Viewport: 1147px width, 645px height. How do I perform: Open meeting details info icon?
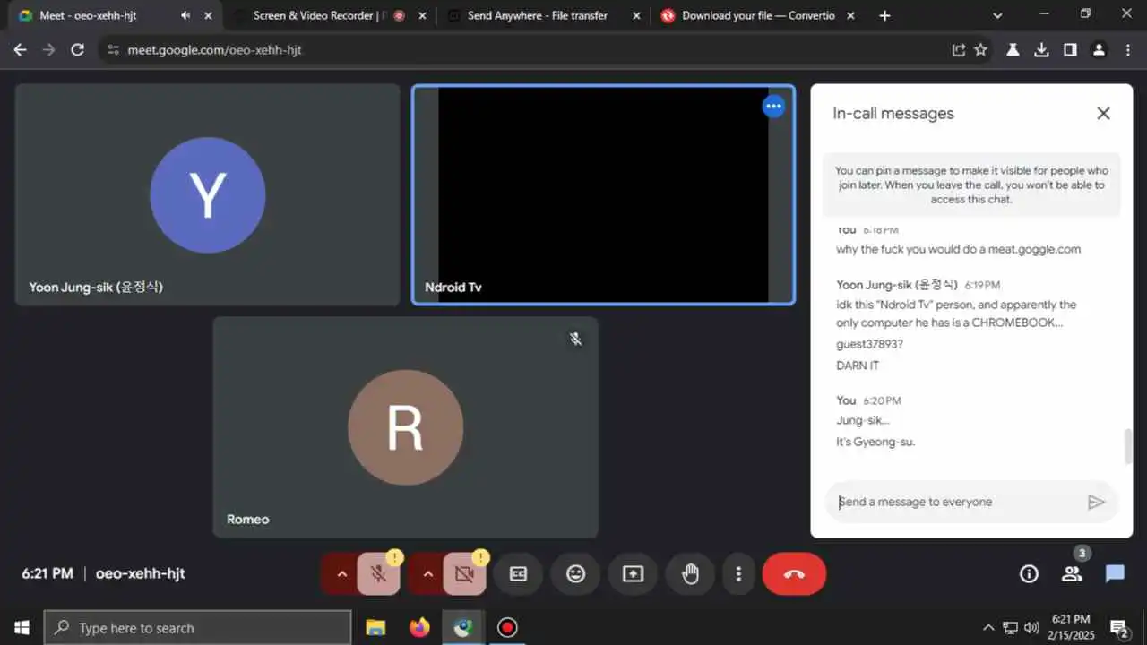pyautogui.click(x=1029, y=574)
